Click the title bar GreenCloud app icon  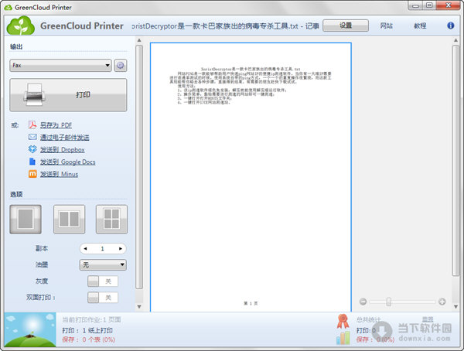9,8
